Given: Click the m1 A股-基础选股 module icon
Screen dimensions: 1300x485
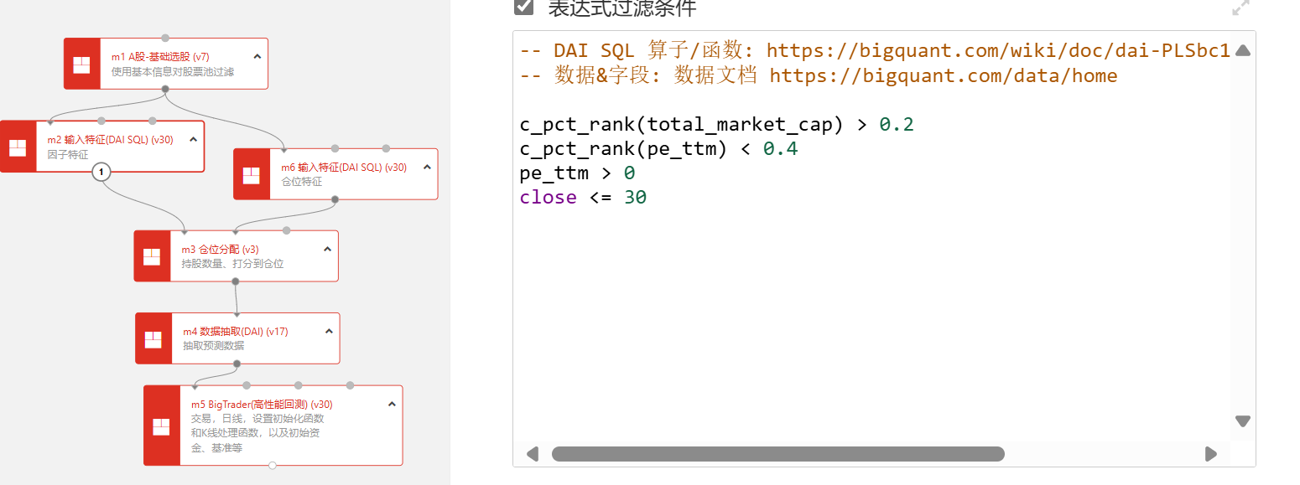Looking at the screenshot, I should click(x=82, y=64).
